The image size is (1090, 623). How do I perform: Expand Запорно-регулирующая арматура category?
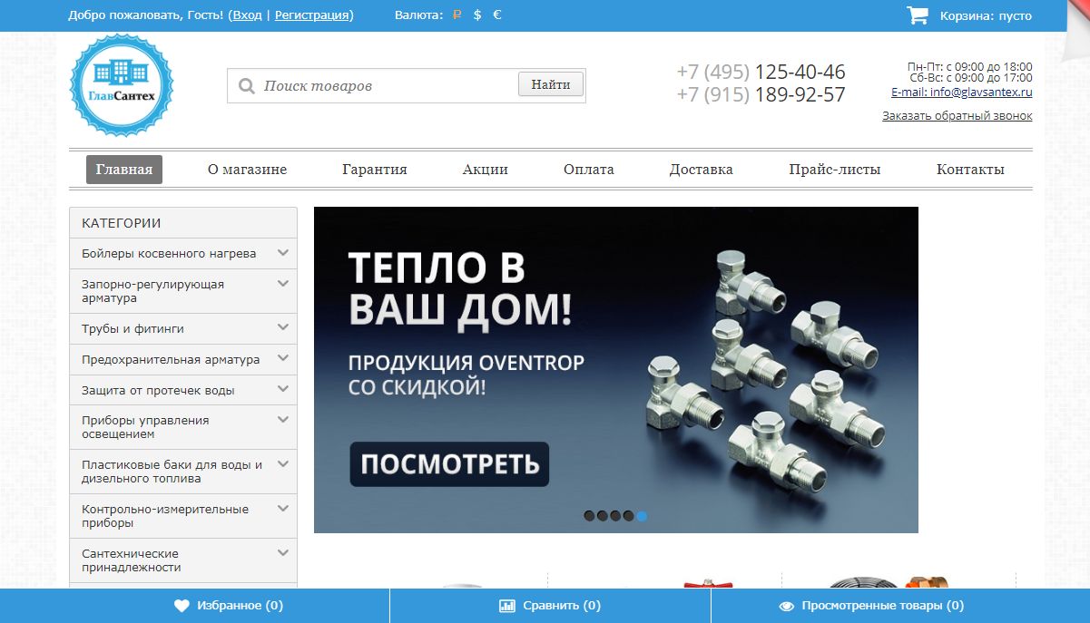point(283,284)
